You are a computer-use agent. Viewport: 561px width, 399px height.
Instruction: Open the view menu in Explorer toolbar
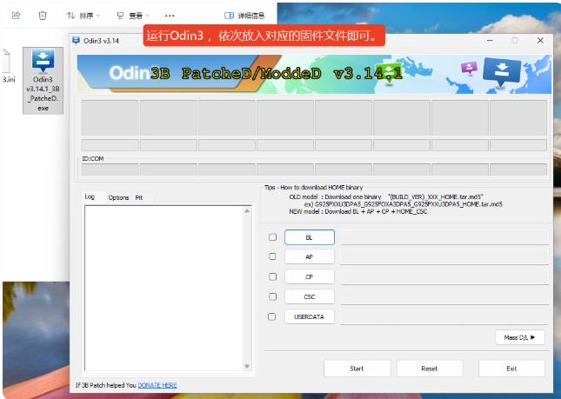point(133,16)
